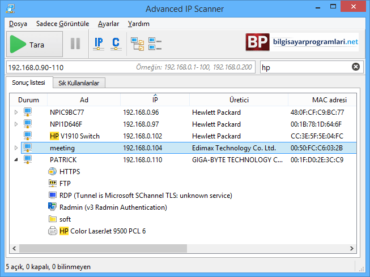Sort by the Üretici column header
370x277 pixels.
(x=239, y=100)
